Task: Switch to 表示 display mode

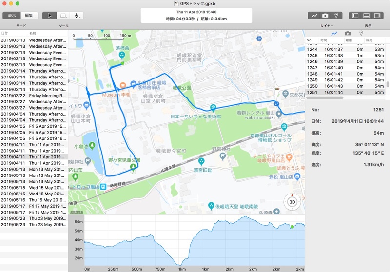Action: pyautogui.click(x=12, y=16)
